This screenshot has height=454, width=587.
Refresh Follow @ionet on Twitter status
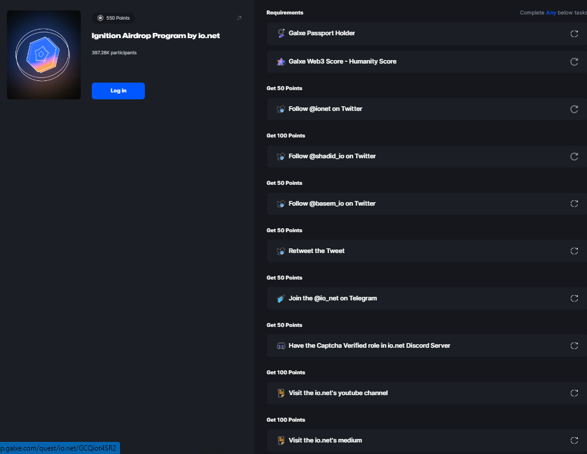click(x=574, y=109)
